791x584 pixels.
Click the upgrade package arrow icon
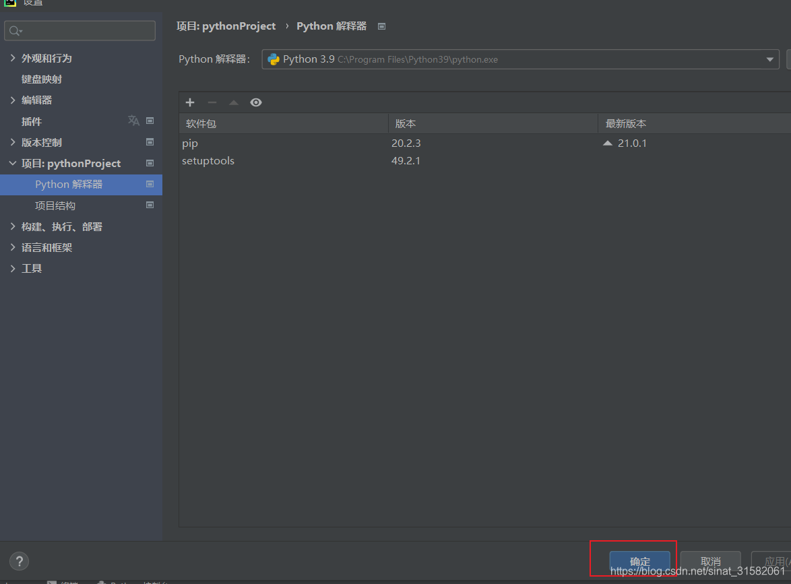(x=234, y=102)
